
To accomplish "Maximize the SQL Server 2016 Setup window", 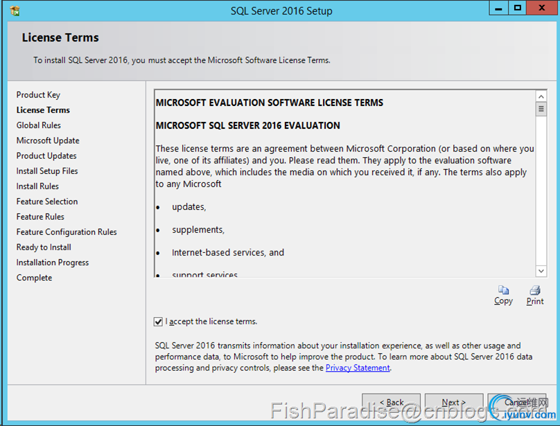I will pos(517,8).
